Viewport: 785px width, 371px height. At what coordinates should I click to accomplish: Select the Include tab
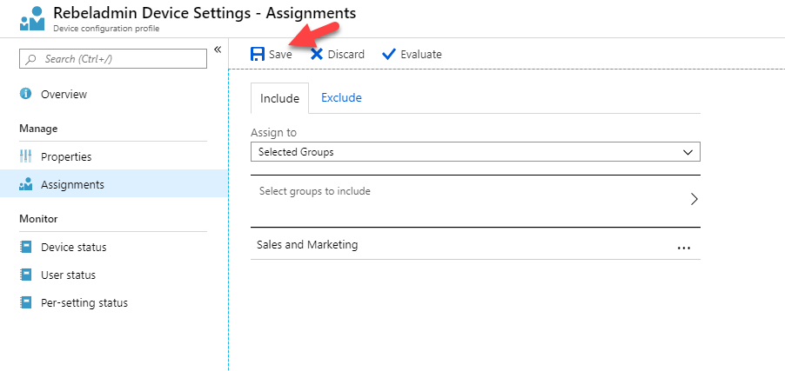280,98
